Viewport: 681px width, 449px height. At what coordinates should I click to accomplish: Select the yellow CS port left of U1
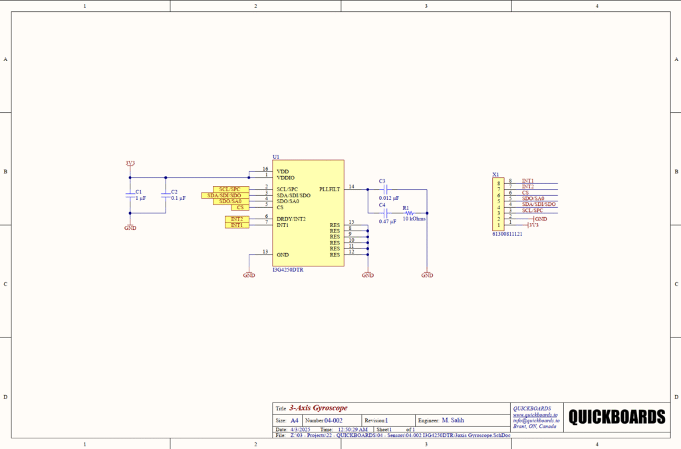[x=239, y=208]
